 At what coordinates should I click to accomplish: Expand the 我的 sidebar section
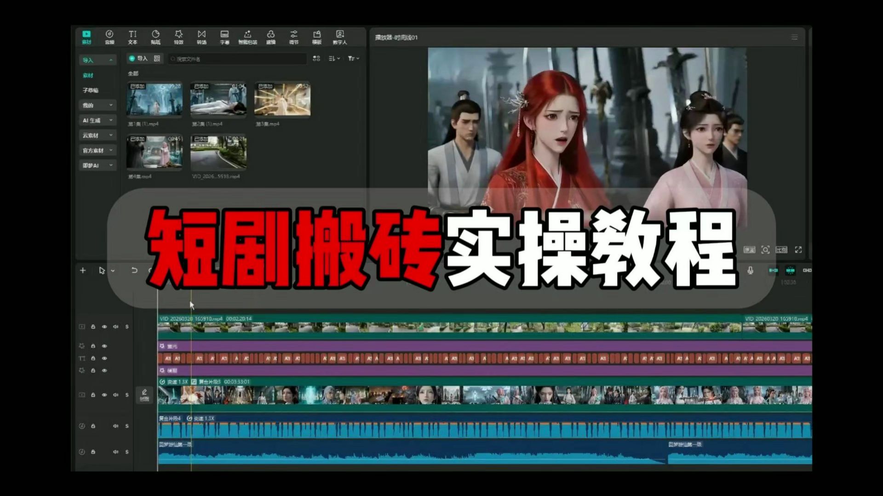click(97, 105)
